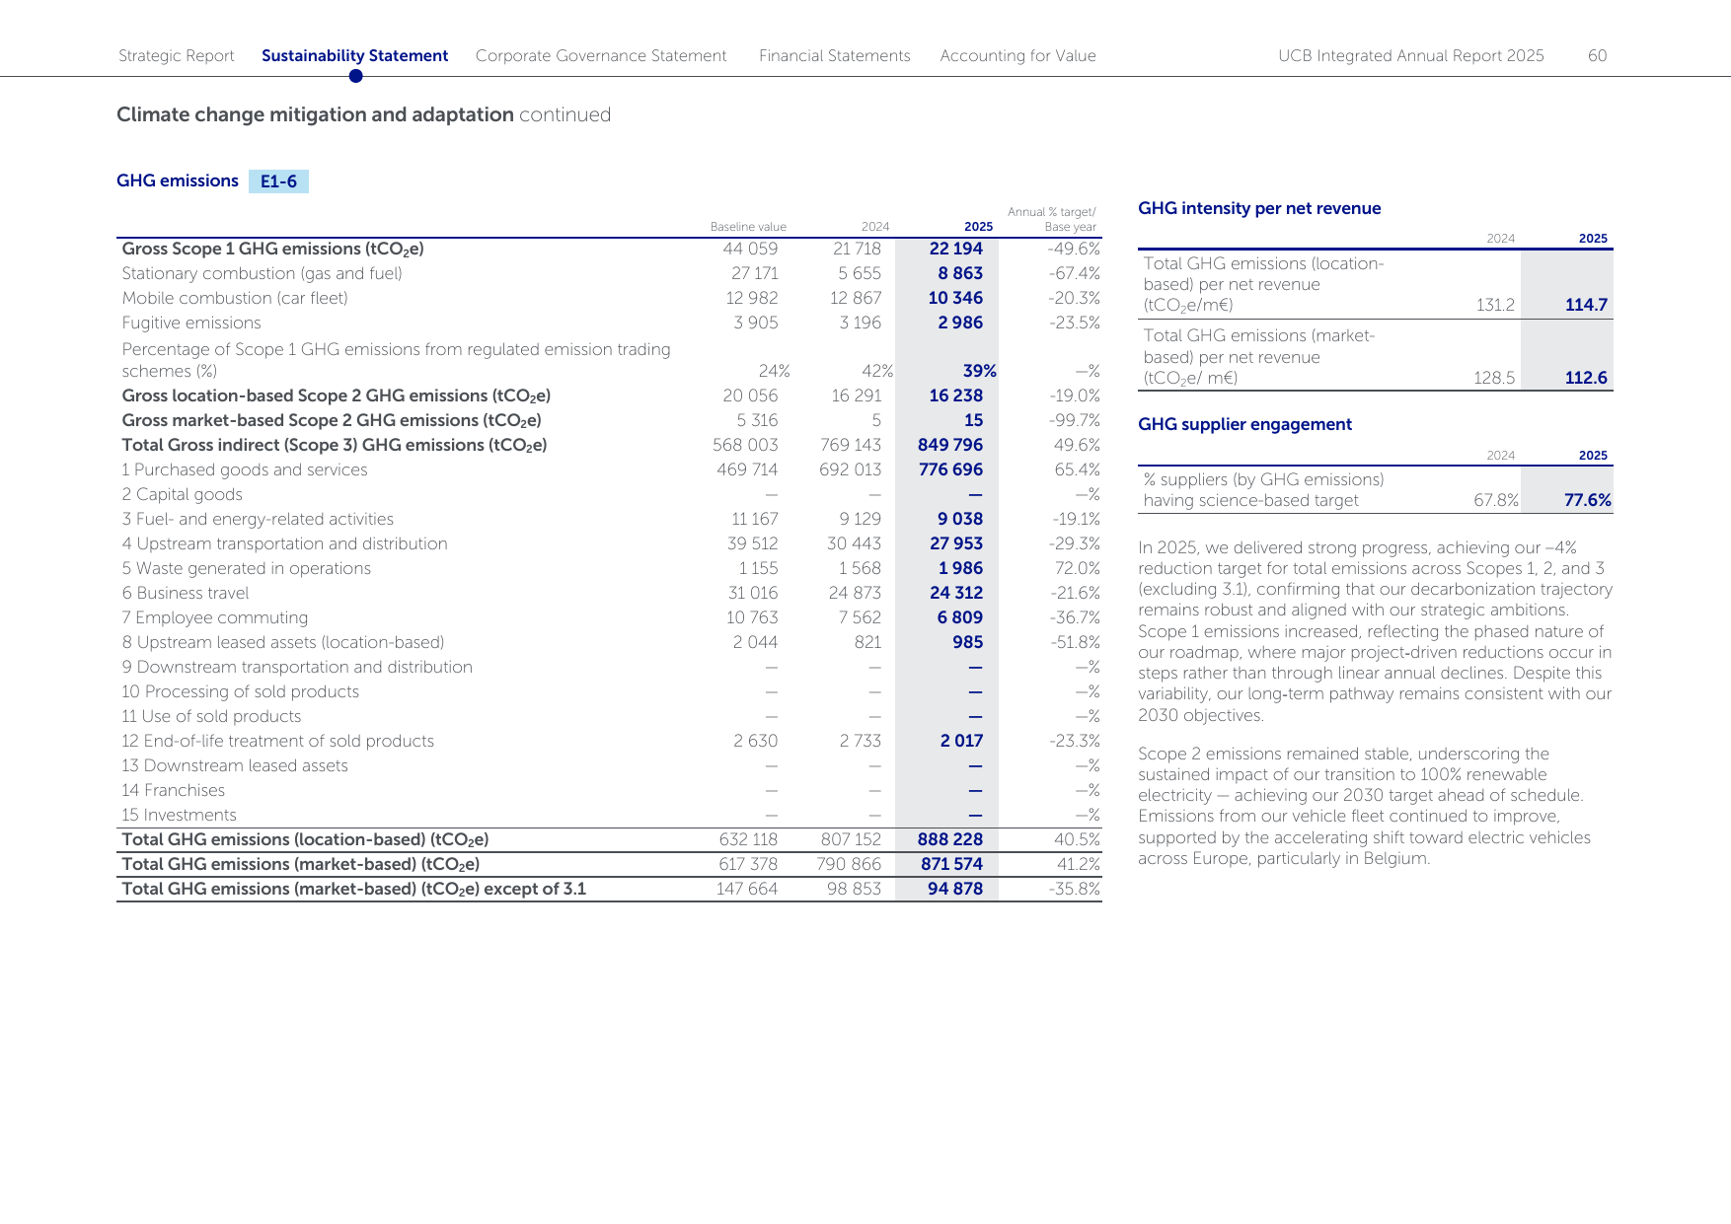
Task: Click the 39% regulated trading schemes value
Action: click(980, 371)
